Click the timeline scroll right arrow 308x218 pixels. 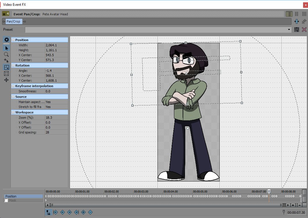point(288,205)
